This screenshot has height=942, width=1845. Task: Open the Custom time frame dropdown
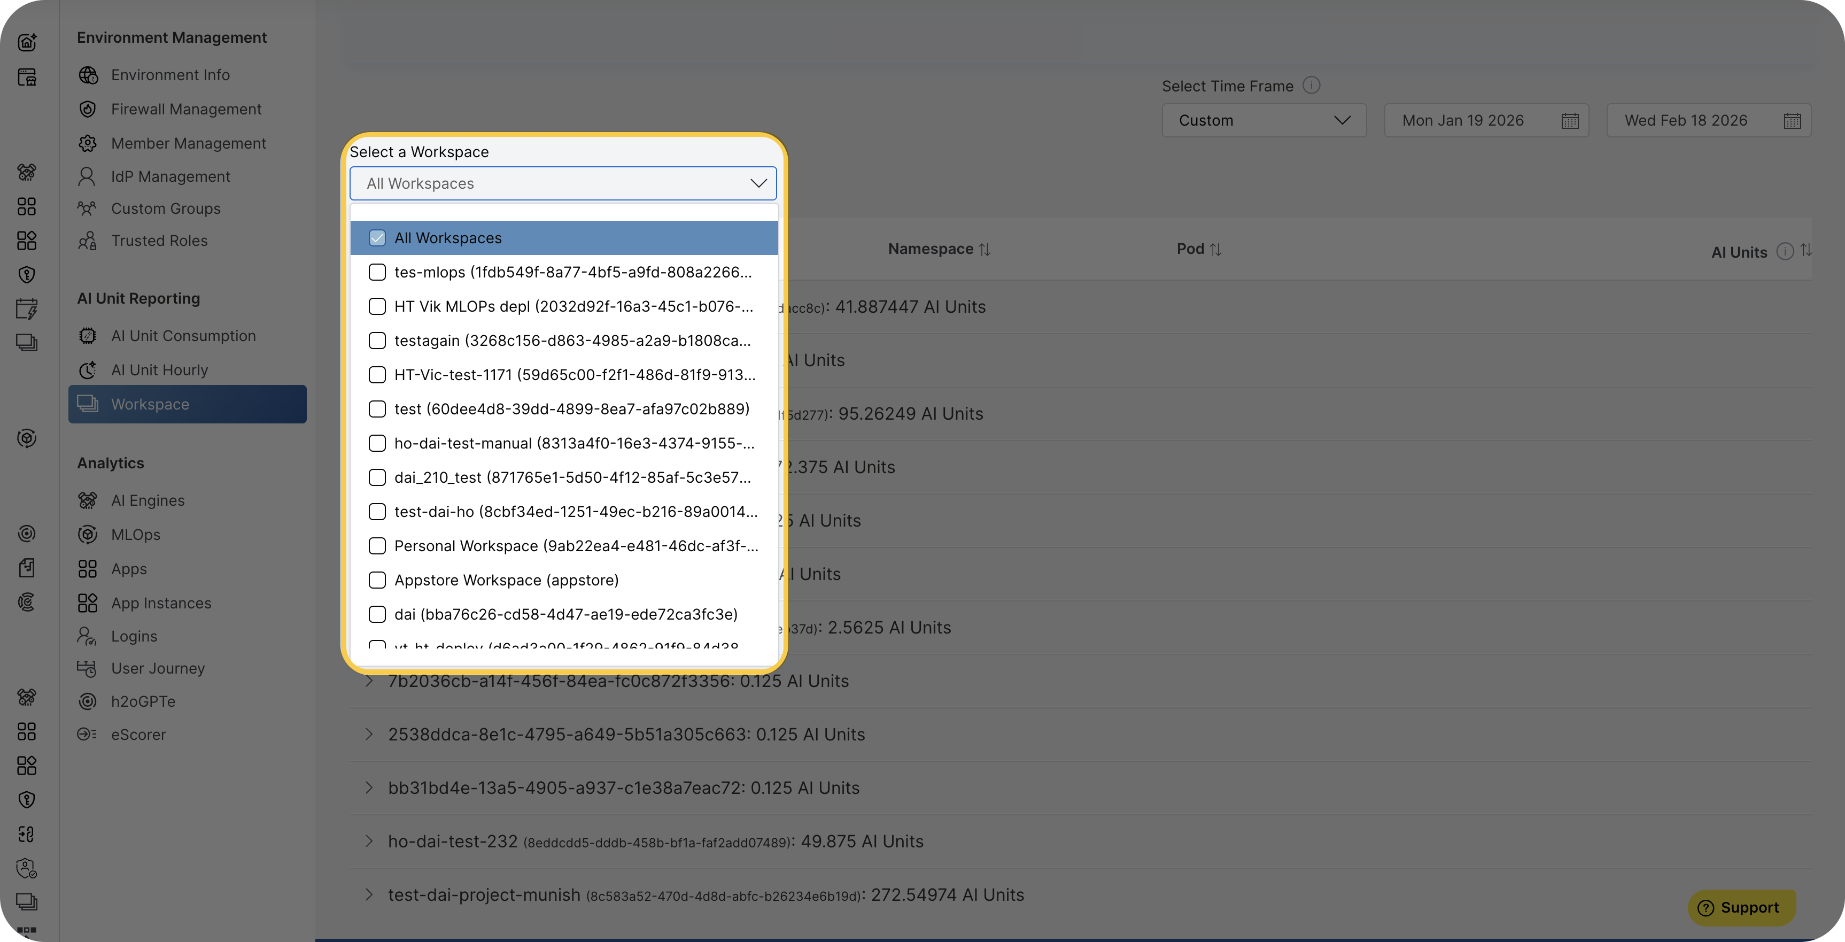1263,120
